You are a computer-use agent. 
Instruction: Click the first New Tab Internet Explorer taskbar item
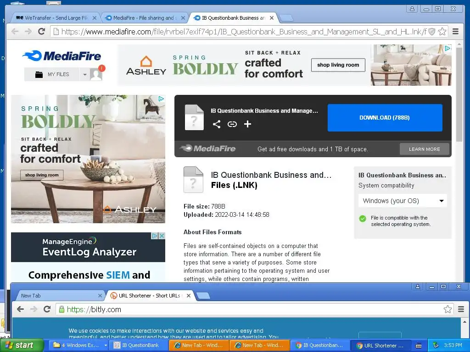point(200,346)
